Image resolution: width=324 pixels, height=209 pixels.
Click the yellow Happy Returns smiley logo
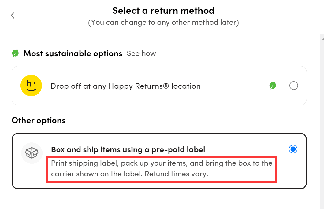tap(31, 86)
